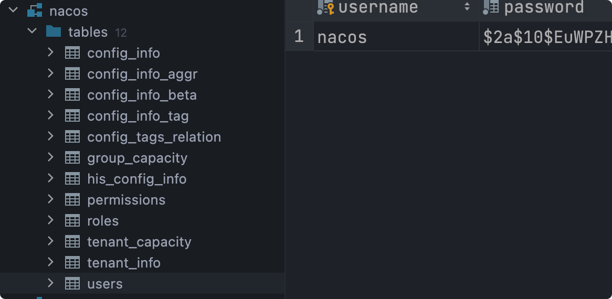The height and width of the screenshot is (299, 612).
Task: Expand the tenant_info table node
Action: 51,262
